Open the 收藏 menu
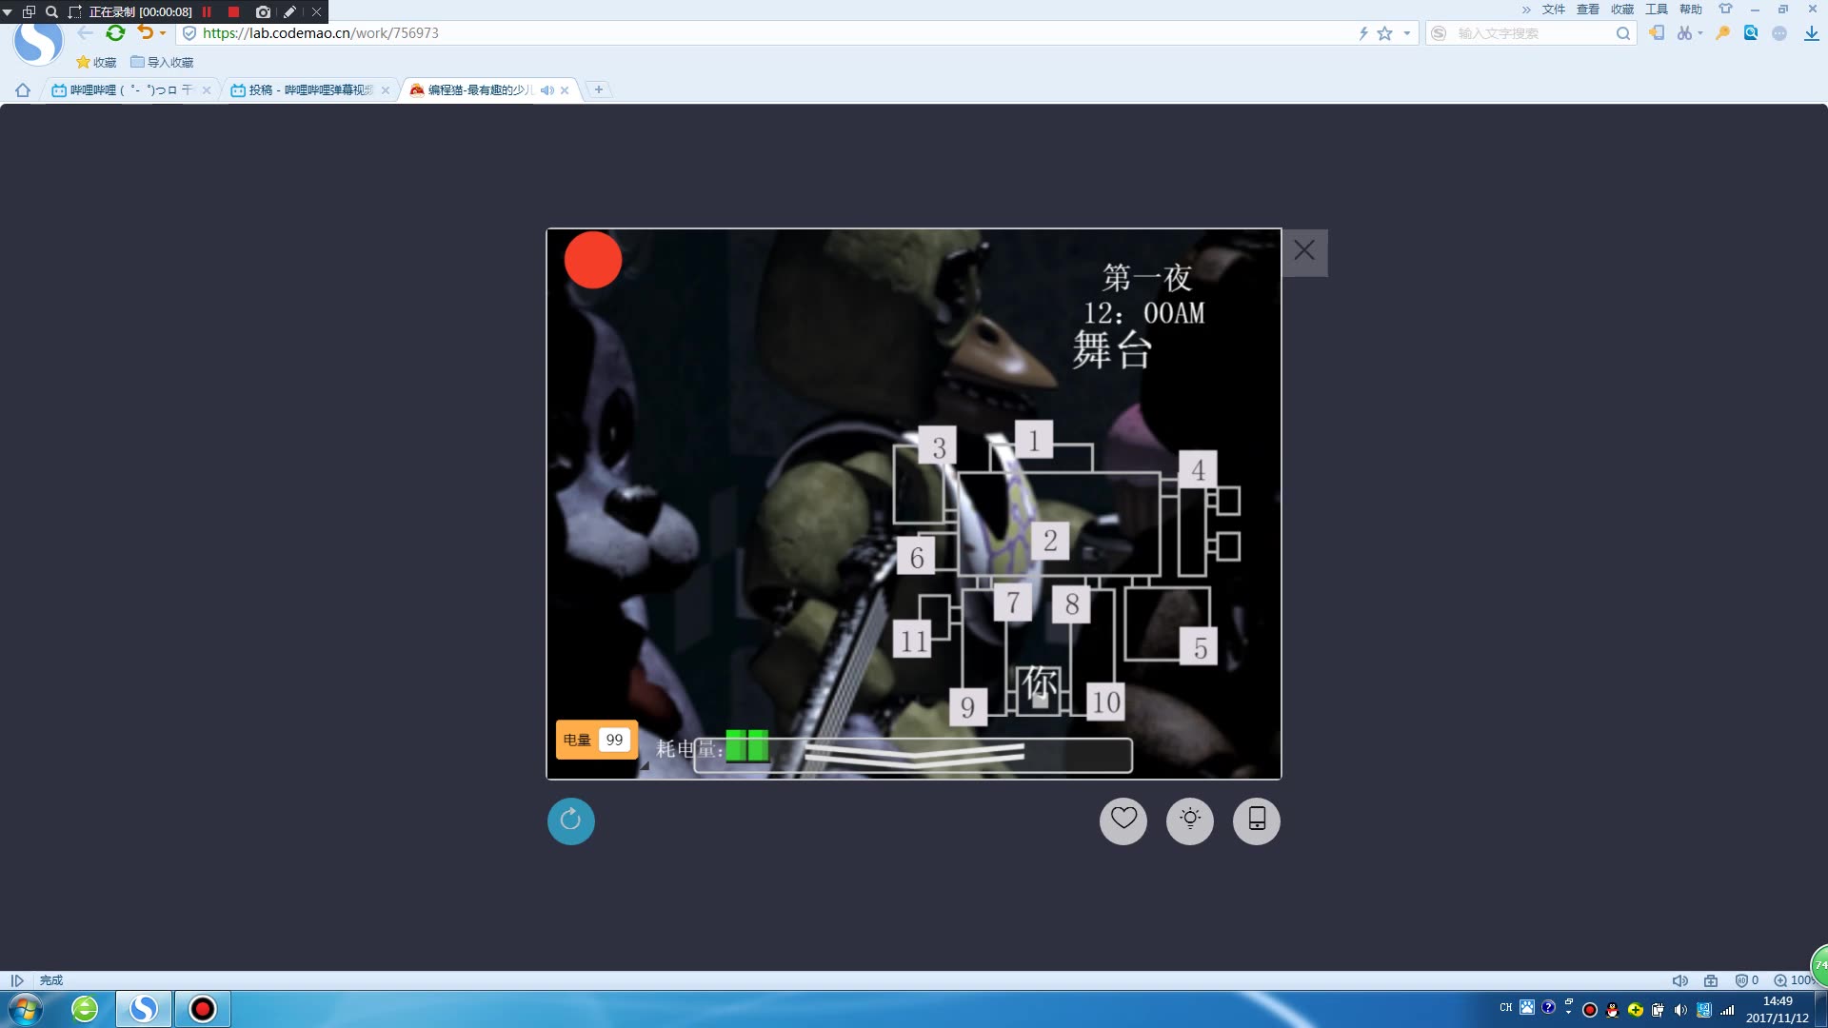 point(1622,10)
